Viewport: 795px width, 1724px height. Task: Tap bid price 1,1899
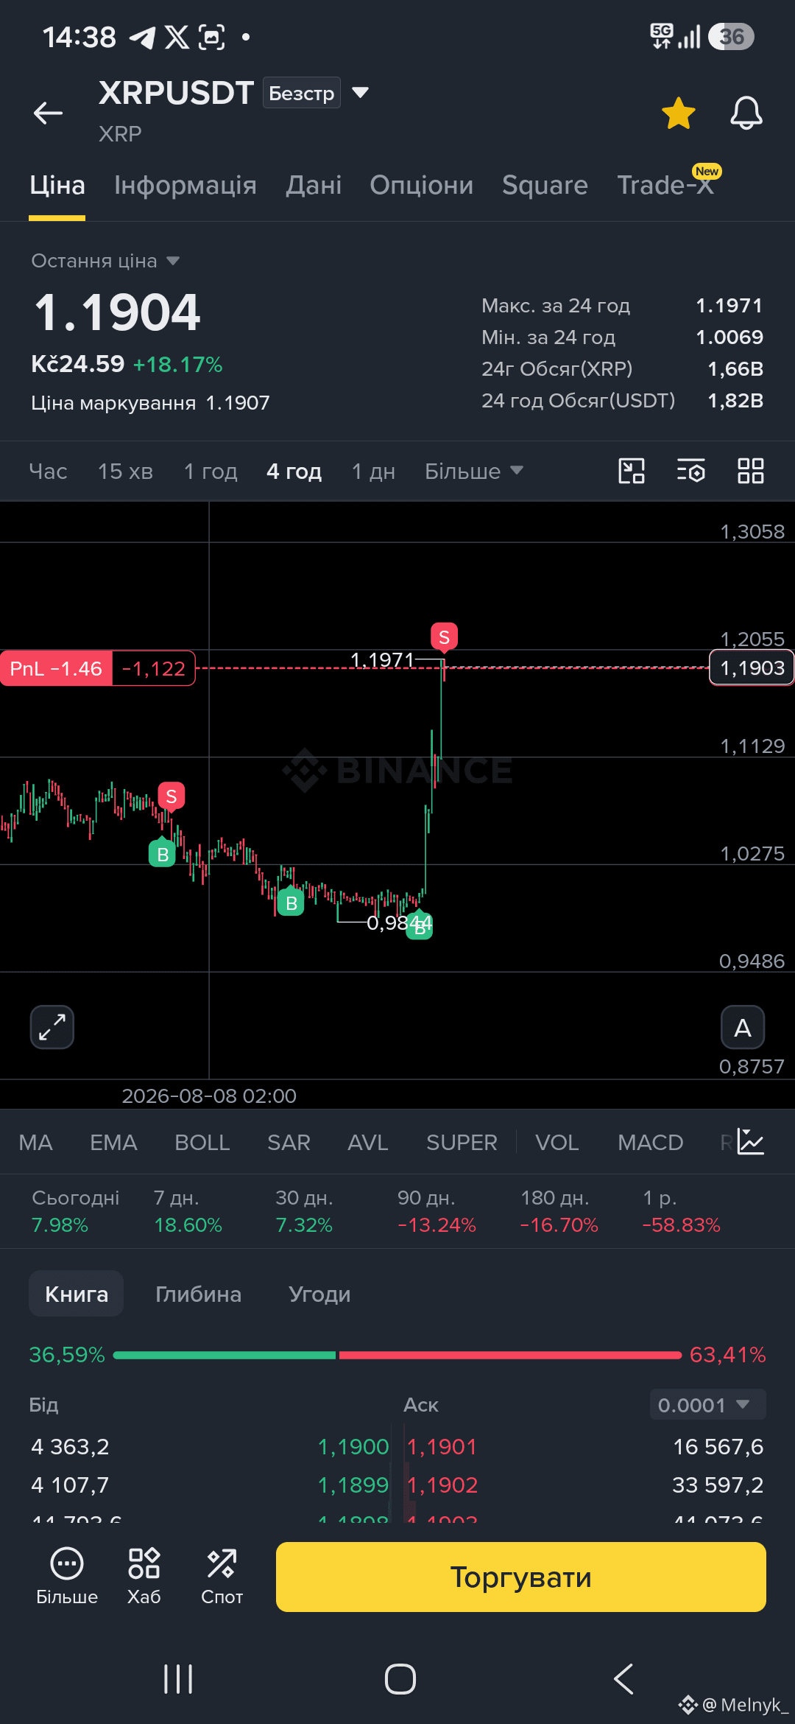click(x=353, y=1485)
